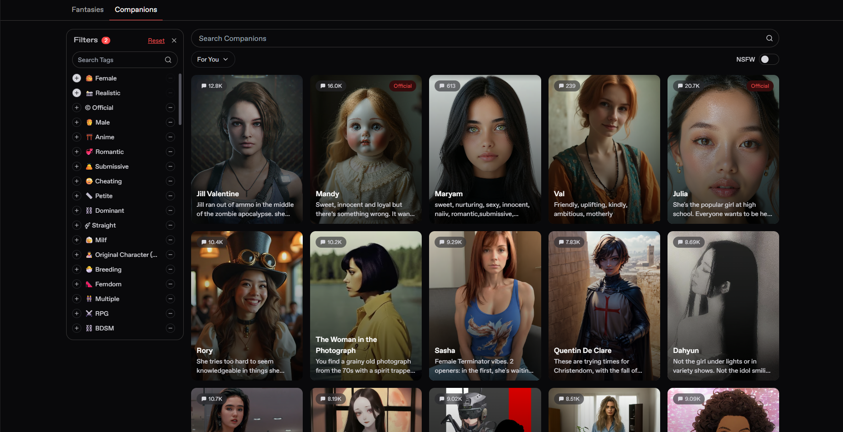Open the For You sort dropdown

click(213, 59)
